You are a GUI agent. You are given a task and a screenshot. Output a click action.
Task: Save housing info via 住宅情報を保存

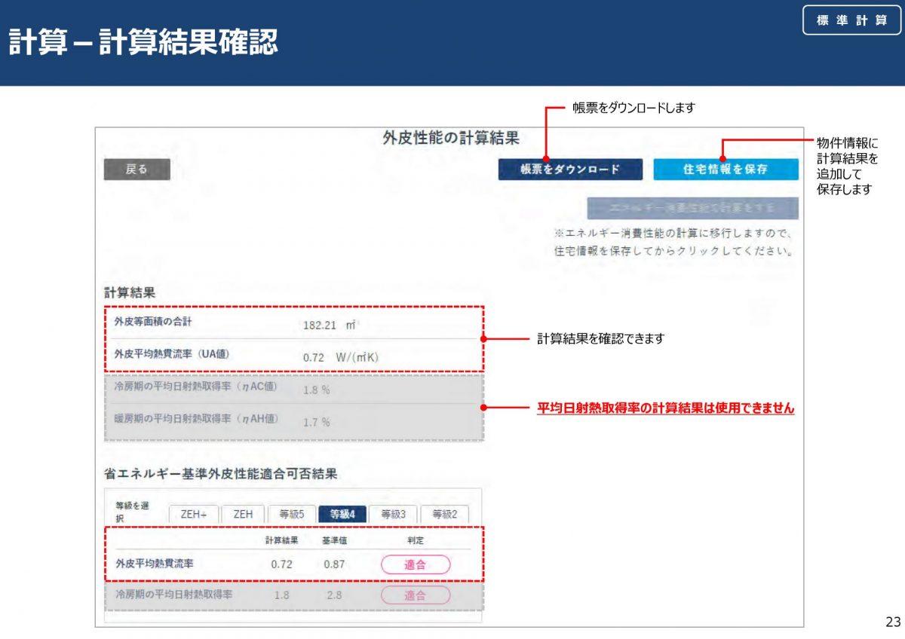coord(726,170)
